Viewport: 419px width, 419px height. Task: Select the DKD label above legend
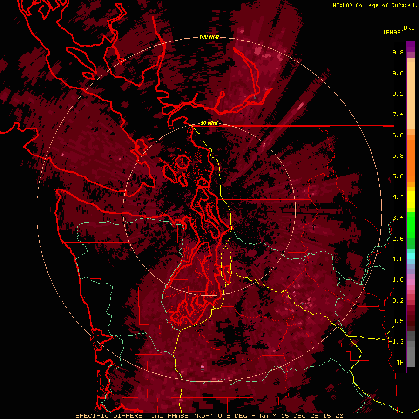click(409, 28)
